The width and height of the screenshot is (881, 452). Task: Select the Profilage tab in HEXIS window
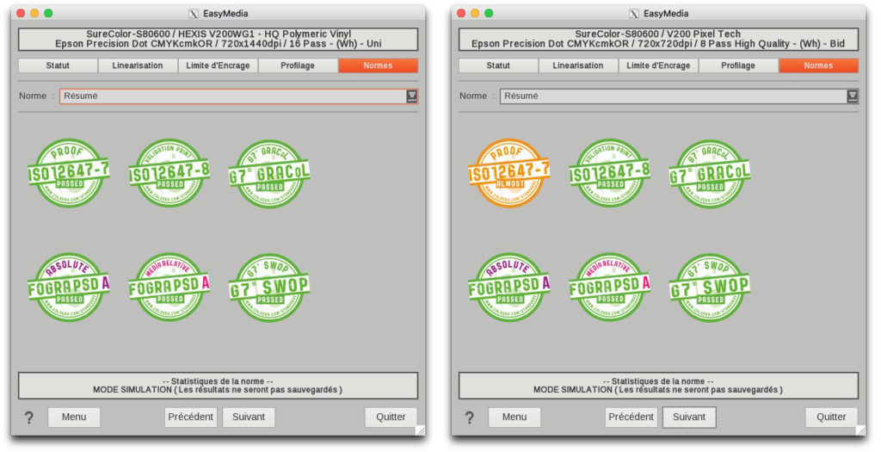(x=298, y=65)
